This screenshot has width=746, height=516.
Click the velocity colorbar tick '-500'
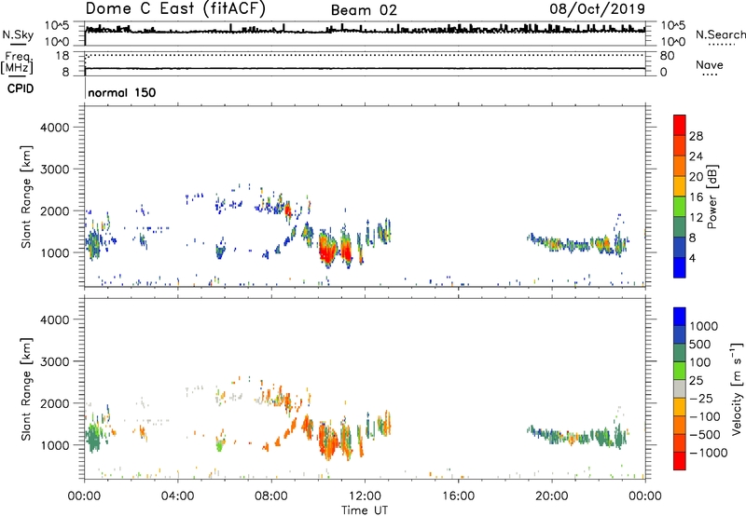(704, 434)
